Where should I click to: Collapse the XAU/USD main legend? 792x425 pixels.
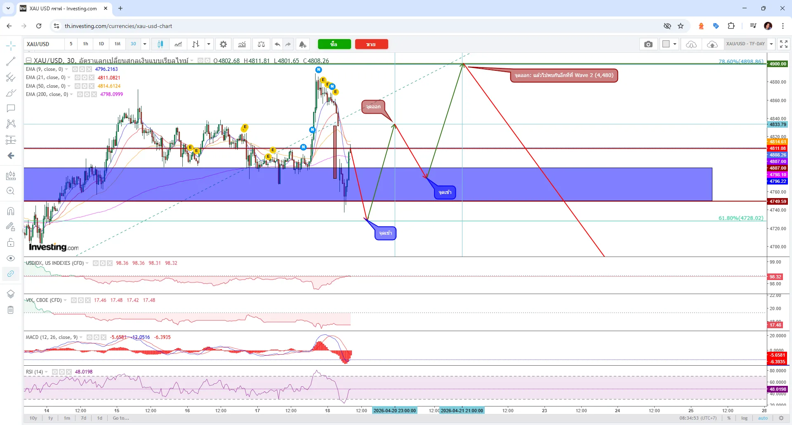pos(29,61)
